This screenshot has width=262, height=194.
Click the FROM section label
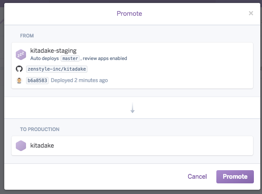(x=27, y=36)
